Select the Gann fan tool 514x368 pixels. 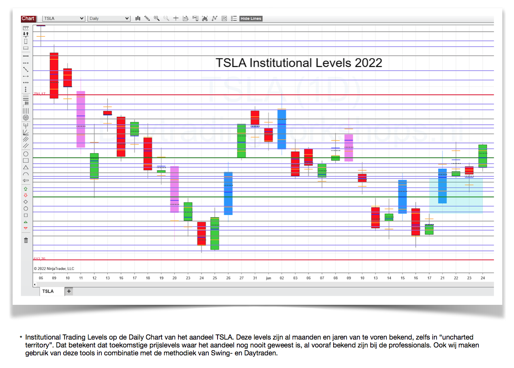(26, 132)
